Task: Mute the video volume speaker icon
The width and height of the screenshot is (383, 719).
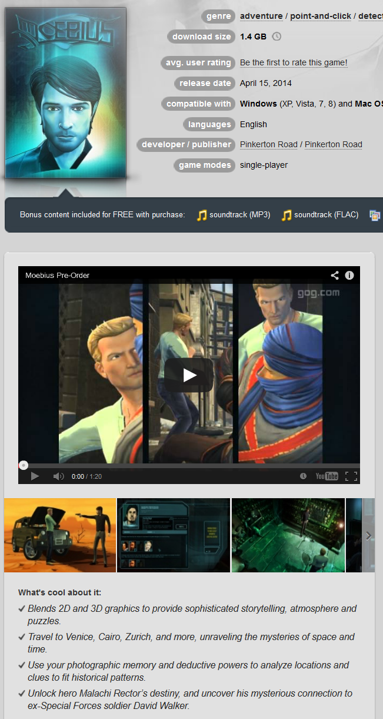Action: click(58, 476)
